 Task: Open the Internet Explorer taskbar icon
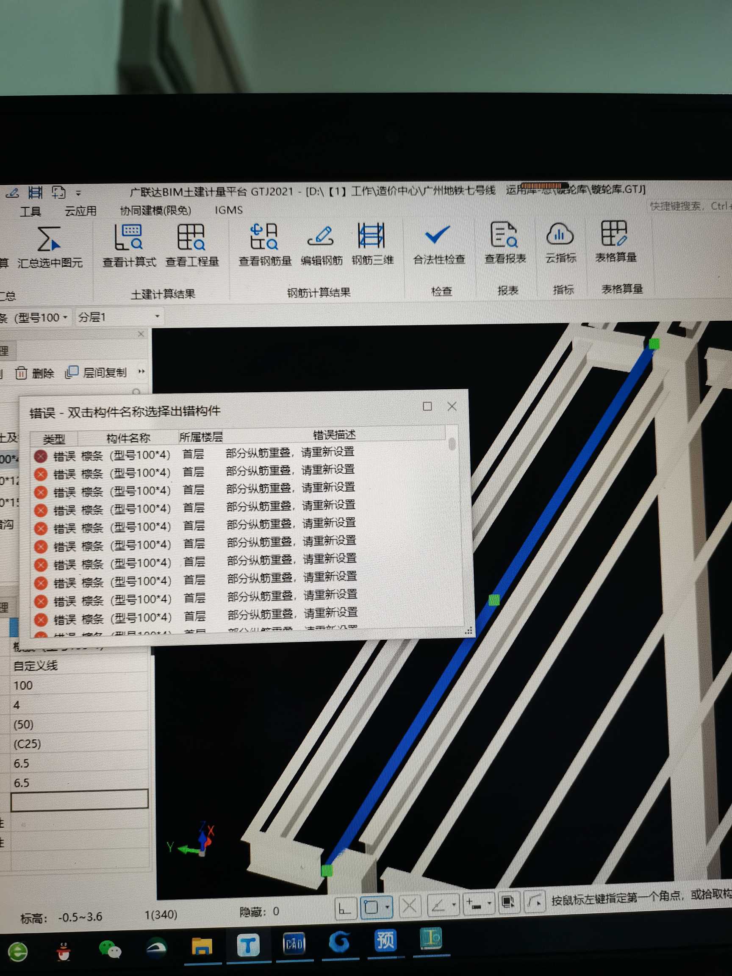pyautogui.click(x=18, y=952)
